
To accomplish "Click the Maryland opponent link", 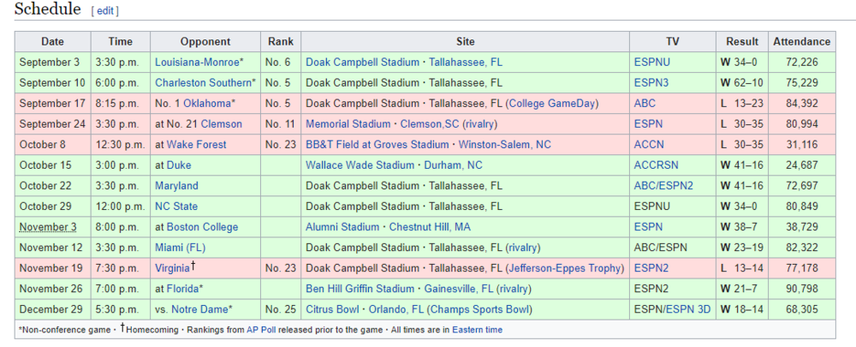I will [176, 186].
